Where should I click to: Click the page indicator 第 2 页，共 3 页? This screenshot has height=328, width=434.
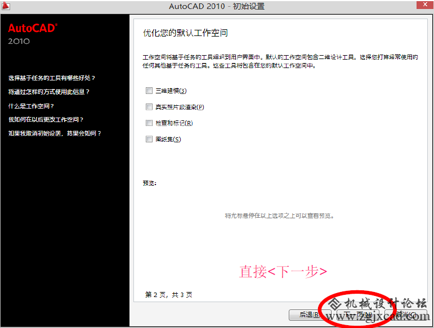[x=168, y=295]
